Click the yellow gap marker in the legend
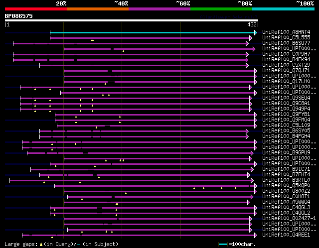 pos(41,244)
